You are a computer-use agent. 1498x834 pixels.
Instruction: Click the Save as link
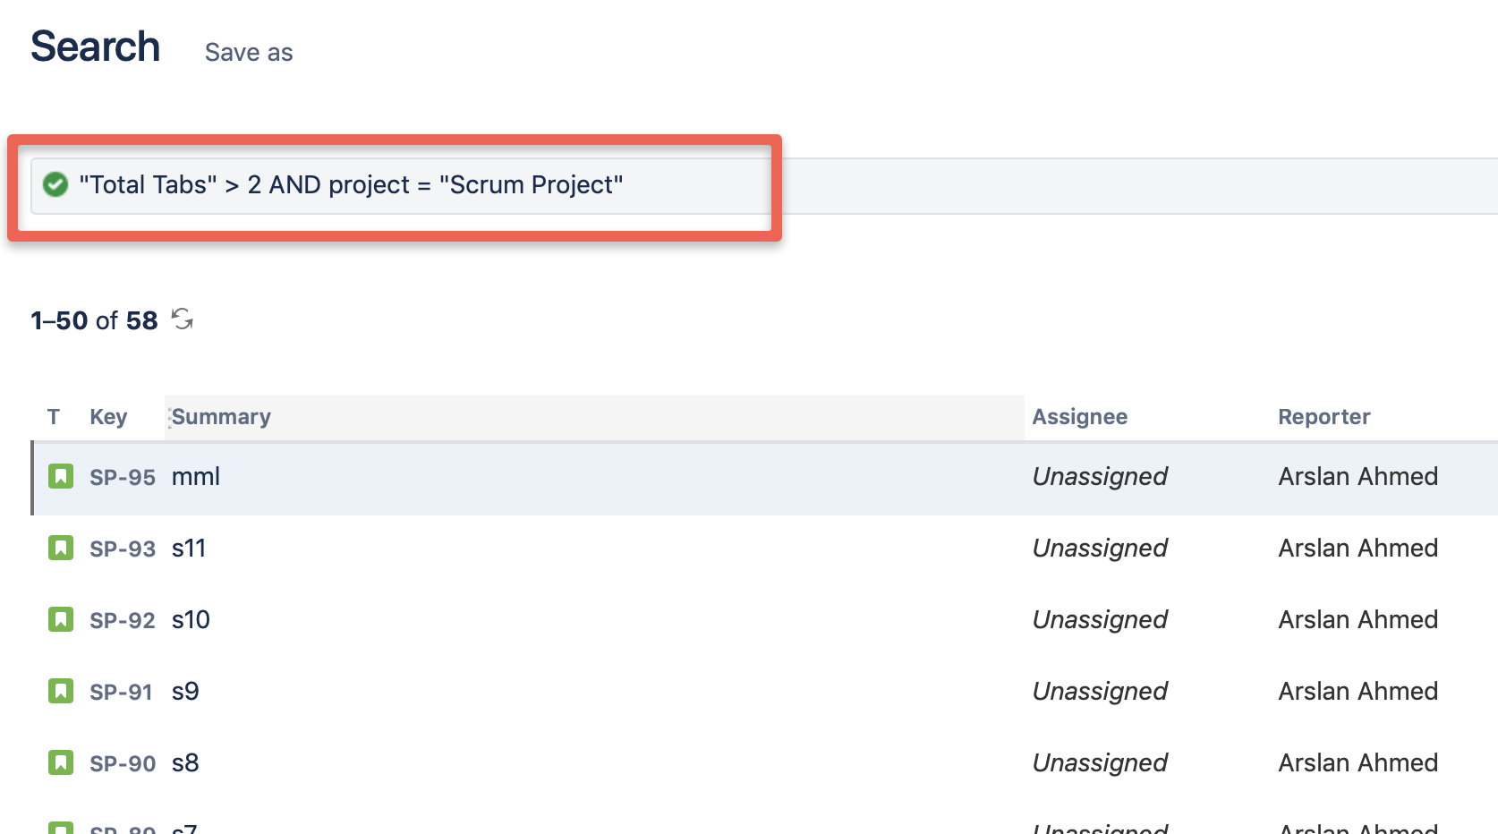(x=248, y=51)
